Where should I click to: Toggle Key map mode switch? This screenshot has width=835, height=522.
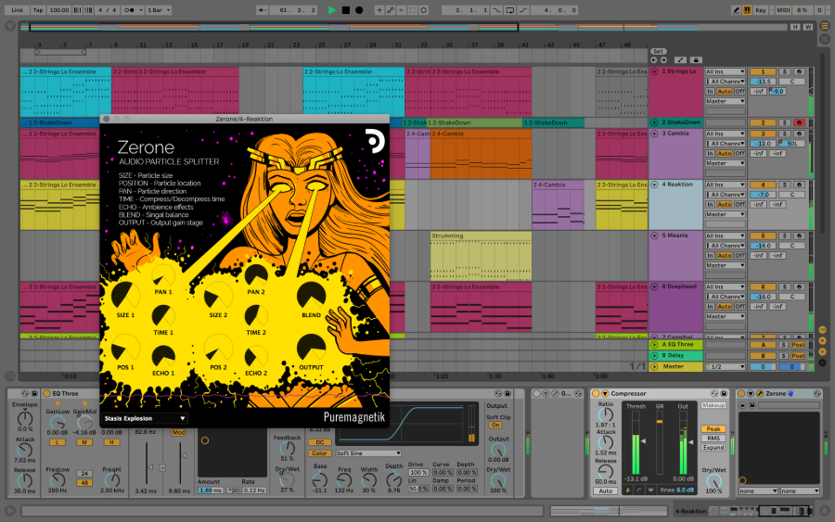tap(760, 9)
